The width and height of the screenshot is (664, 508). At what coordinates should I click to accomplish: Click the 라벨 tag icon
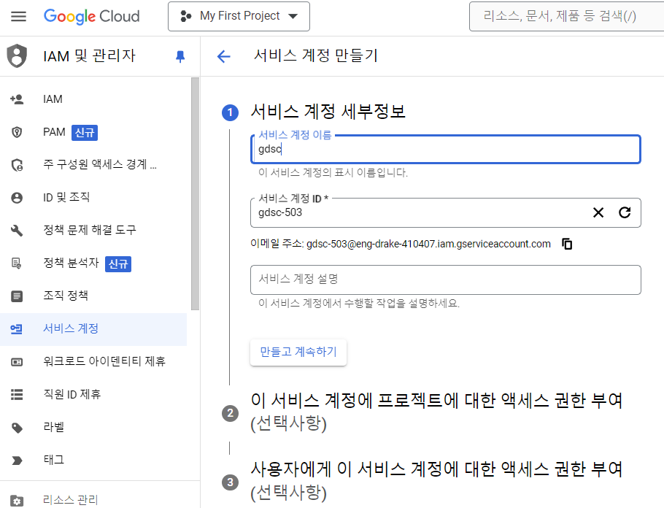[17, 428]
